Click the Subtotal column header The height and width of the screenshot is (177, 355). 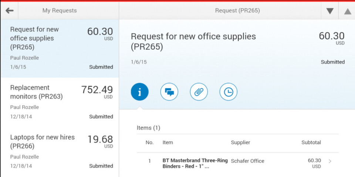tap(311, 142)
